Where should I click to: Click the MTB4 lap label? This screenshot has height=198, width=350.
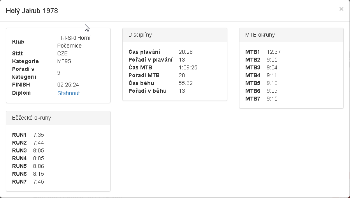coord(253,75)
